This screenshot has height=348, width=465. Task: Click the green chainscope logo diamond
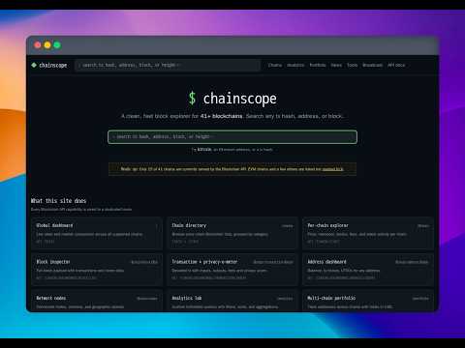(x=34, y=65)
